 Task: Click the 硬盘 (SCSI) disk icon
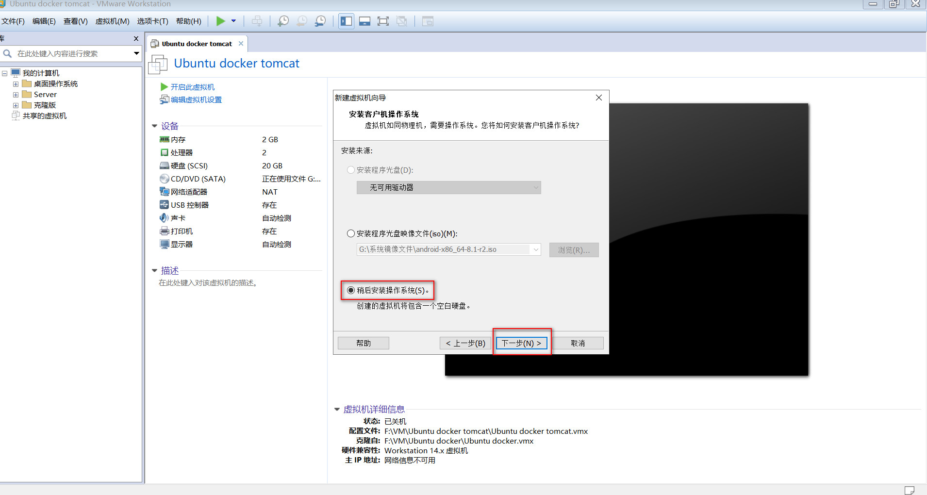click(x=165, y=165)
